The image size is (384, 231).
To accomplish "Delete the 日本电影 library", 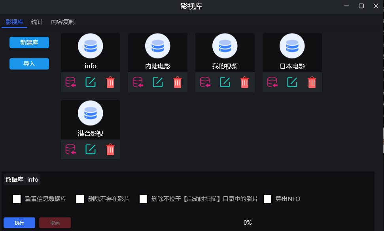I will point(312,82).
